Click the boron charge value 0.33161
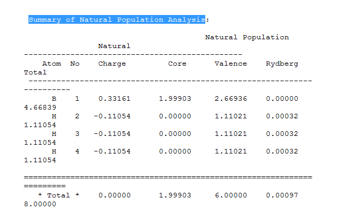This screenshot has height=215, width=348. [x=114, y=99]
